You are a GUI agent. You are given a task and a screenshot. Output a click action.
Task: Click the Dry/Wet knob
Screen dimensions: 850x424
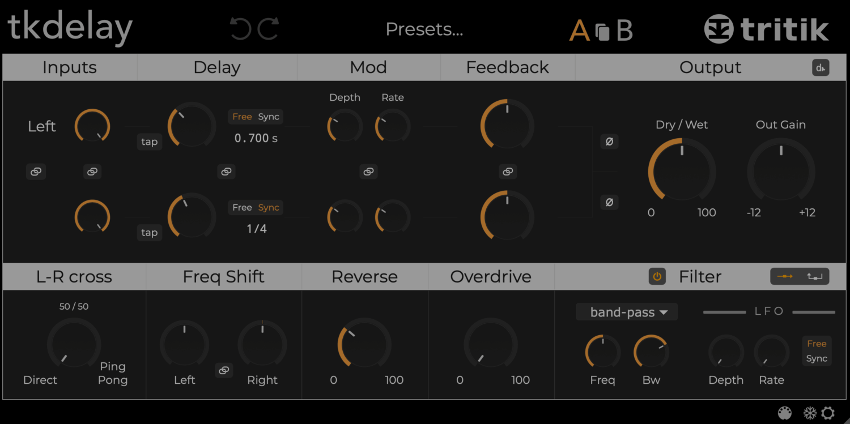(x=681, y=170)
